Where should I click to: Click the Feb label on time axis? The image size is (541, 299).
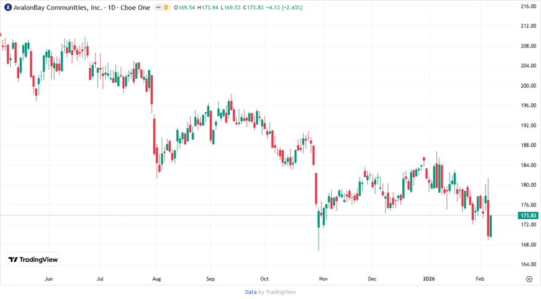(x=480, y=279)
